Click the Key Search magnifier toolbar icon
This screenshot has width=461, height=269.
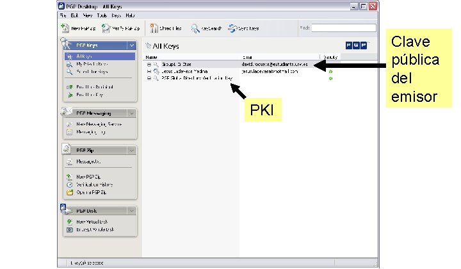pos(195,28)
